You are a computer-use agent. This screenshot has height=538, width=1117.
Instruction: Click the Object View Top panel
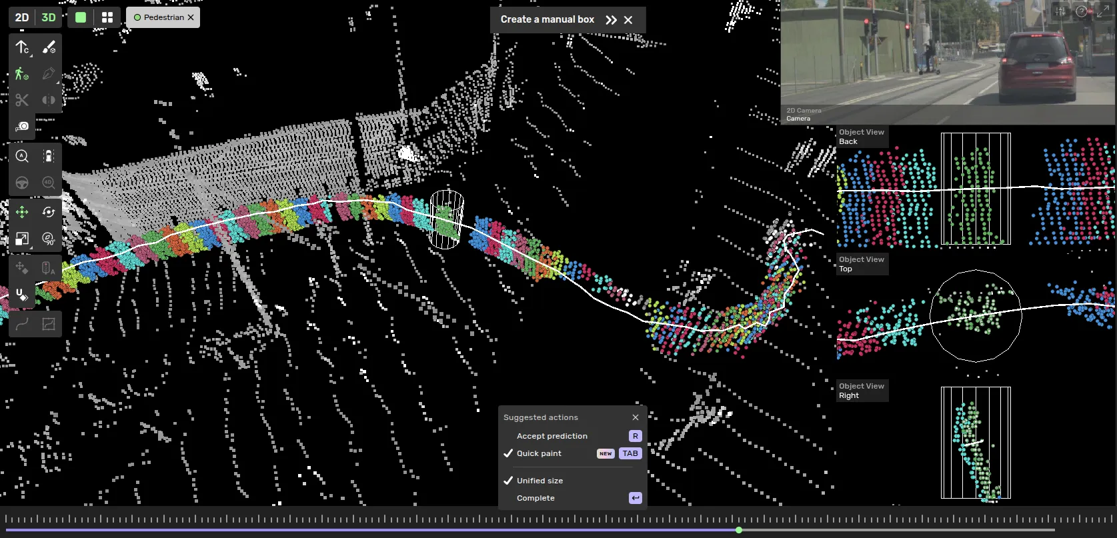(976, 316)
